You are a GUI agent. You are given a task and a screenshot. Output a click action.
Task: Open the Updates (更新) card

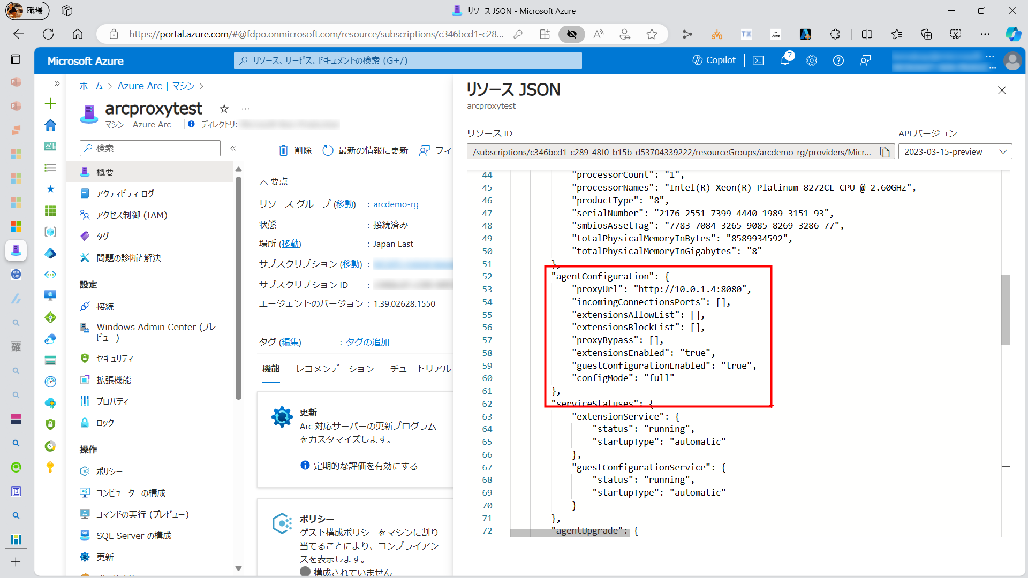[356, 439]
